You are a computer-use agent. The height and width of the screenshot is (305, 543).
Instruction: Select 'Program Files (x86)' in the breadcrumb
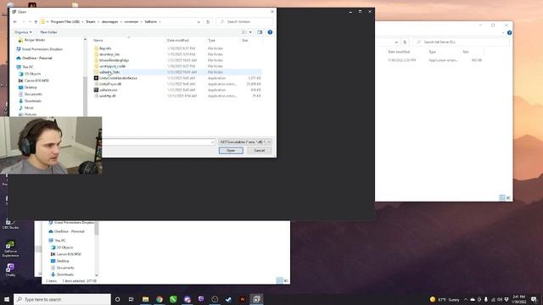click(x=65, y=22)
